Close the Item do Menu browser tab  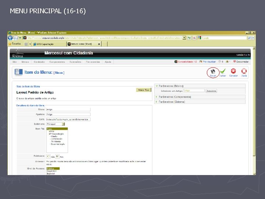coord(99,44)
